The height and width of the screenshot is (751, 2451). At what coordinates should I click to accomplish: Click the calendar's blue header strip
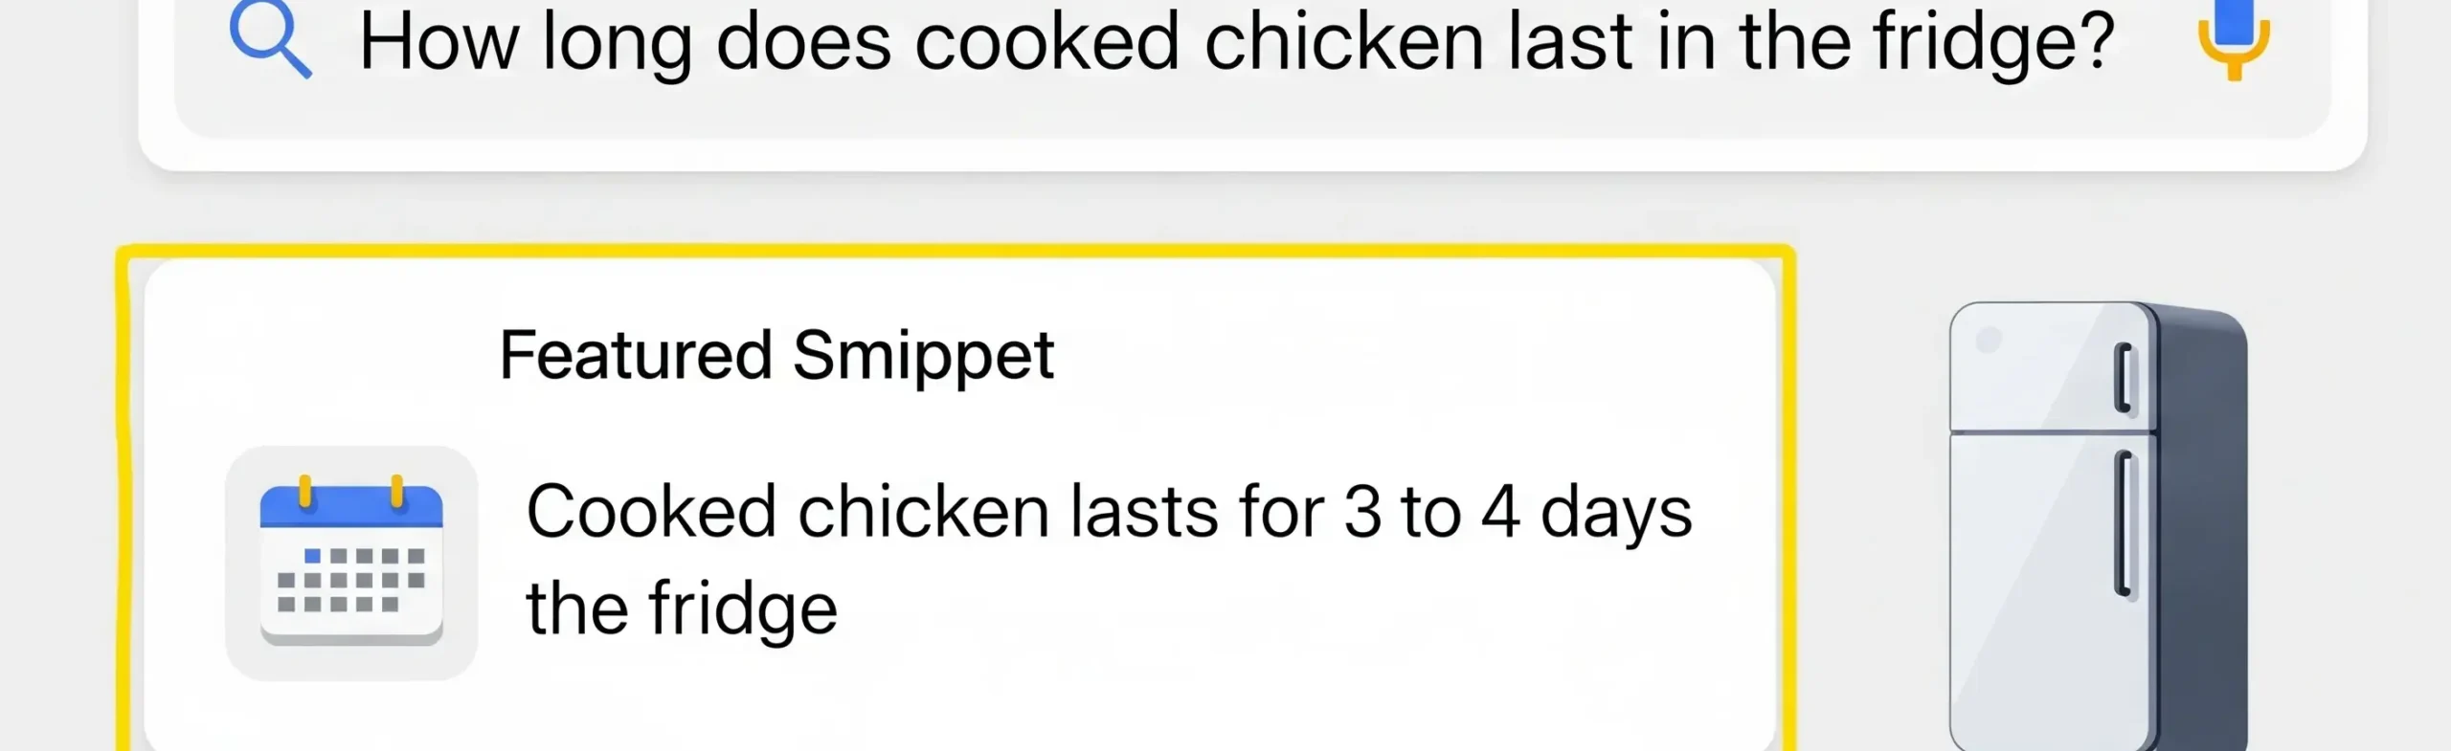click(351, 509)
